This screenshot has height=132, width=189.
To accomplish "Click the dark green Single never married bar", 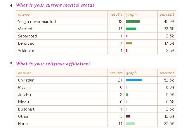I will (133, 21).
